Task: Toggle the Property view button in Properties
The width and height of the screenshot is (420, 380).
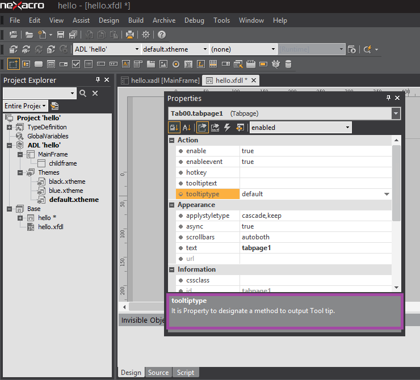Action: coord(202,128)
